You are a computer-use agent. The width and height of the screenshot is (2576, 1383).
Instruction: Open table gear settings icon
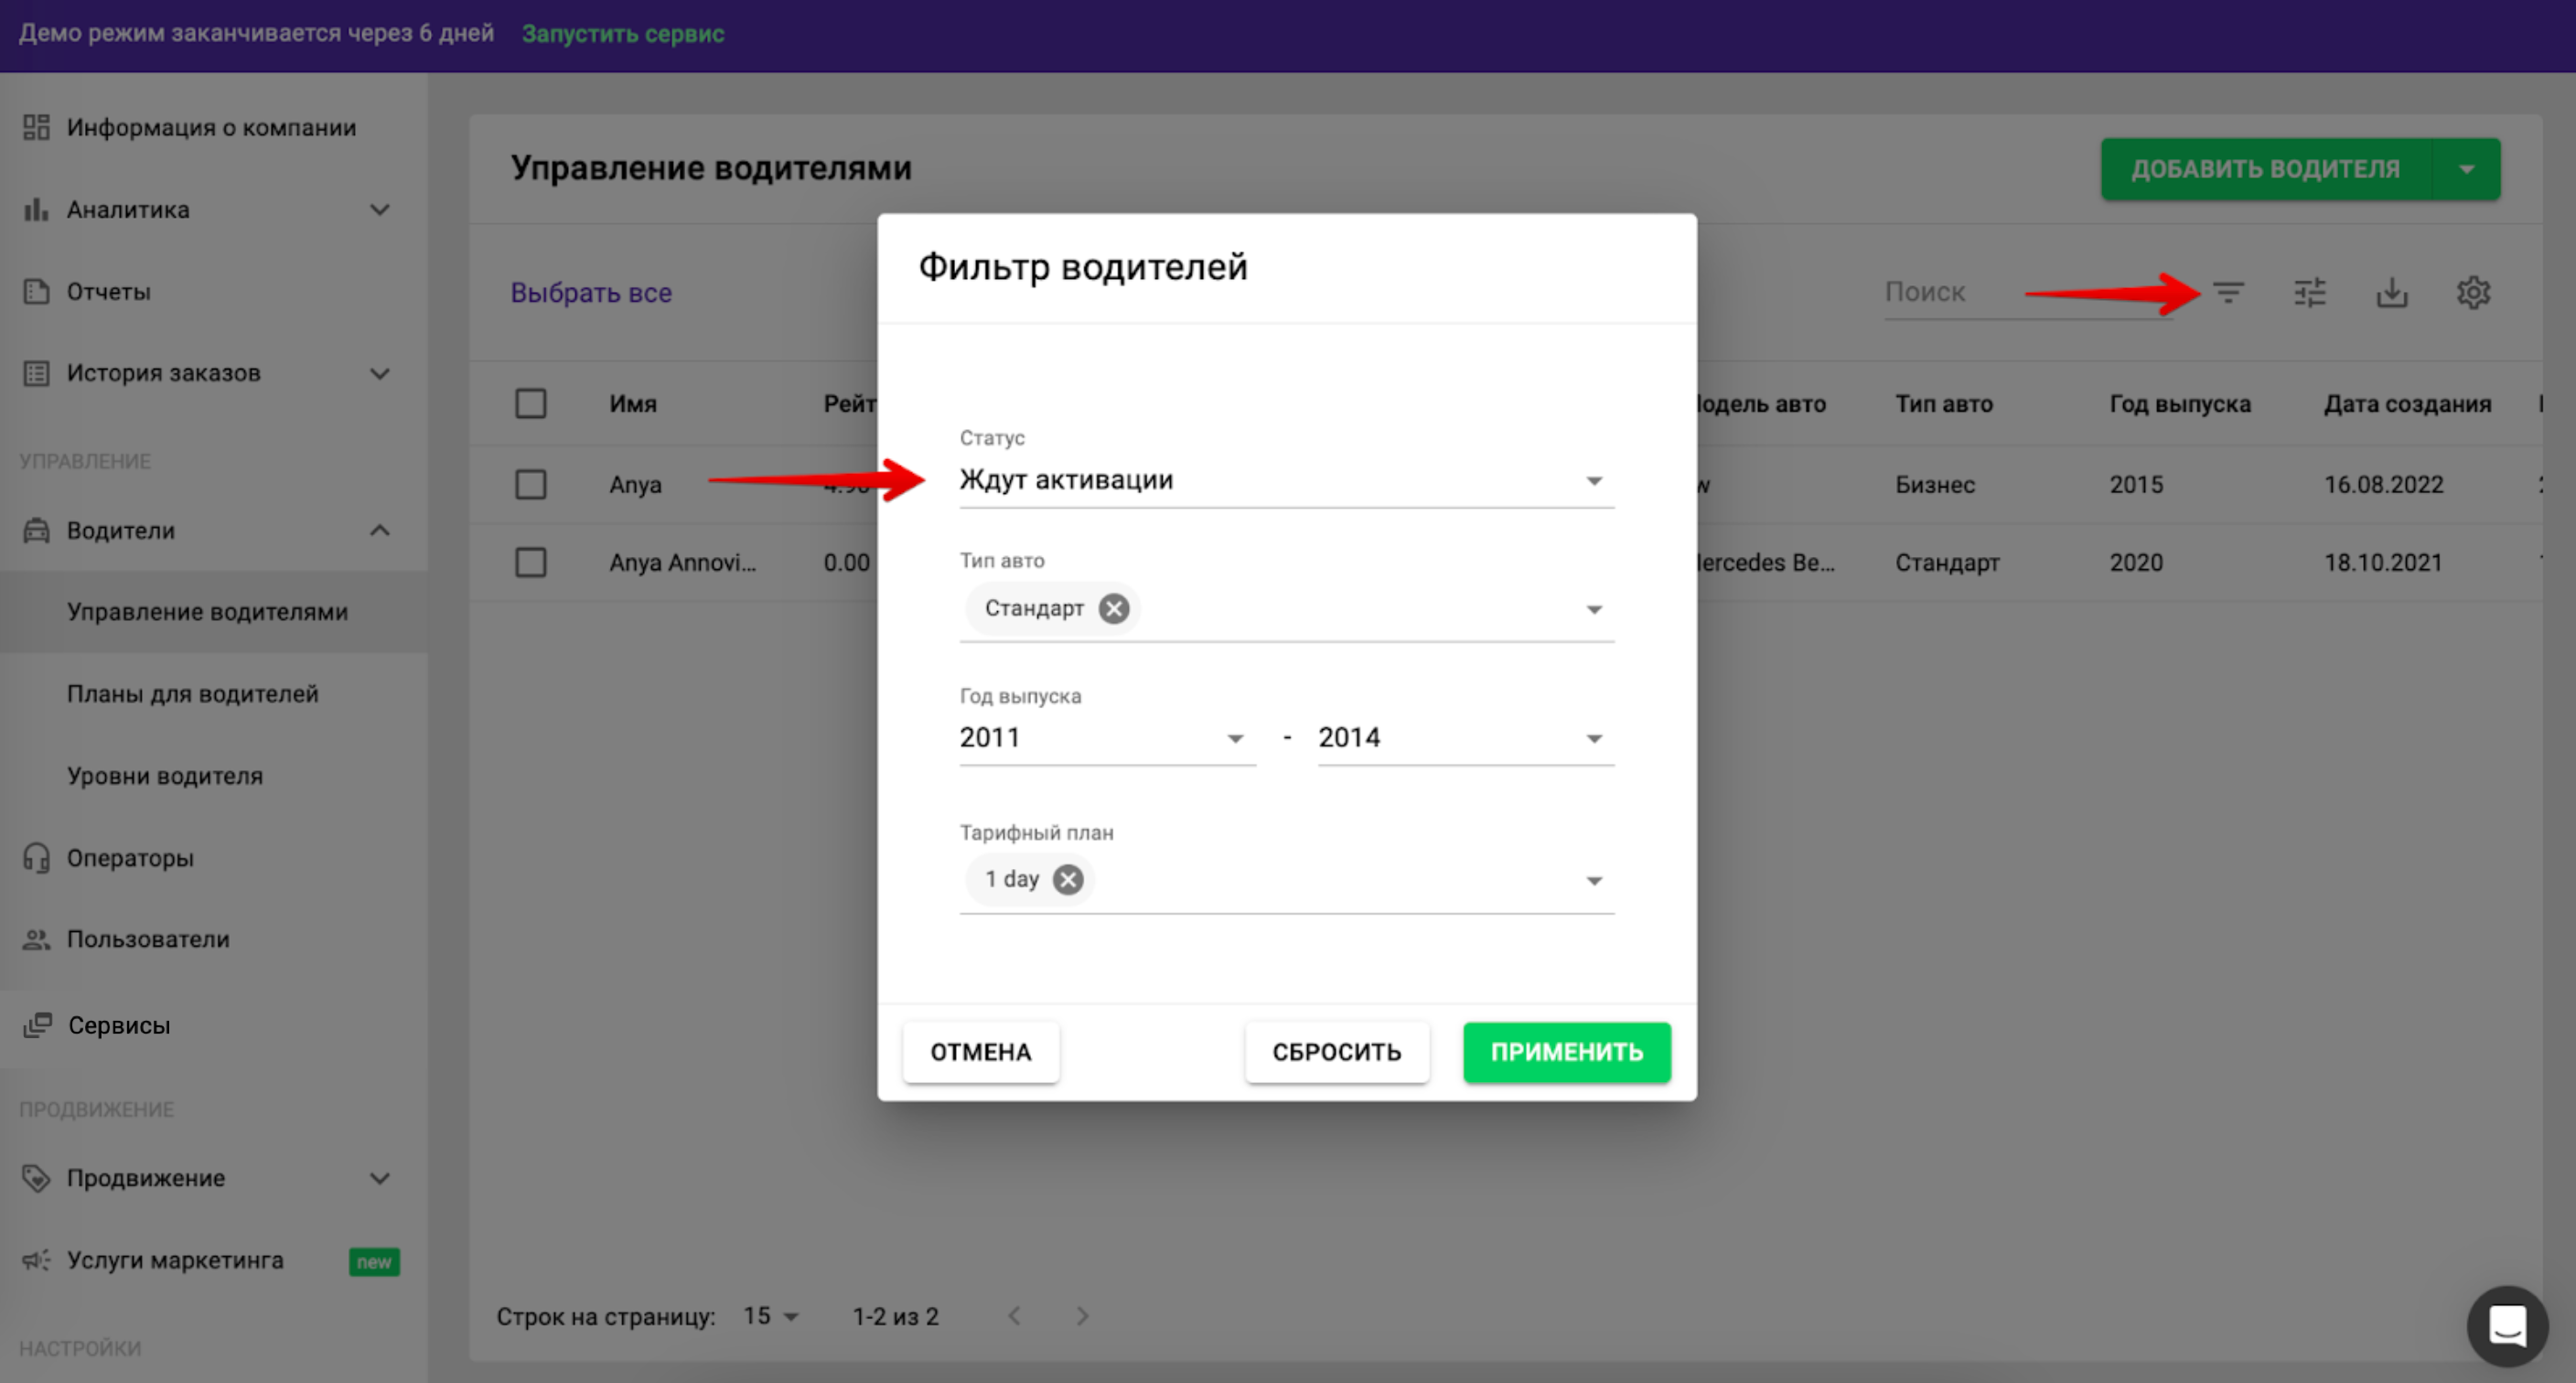[x=2473, y=293]
